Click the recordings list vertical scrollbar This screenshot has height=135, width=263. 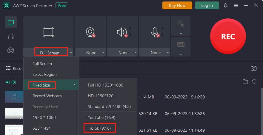click(x=262, y=112)
